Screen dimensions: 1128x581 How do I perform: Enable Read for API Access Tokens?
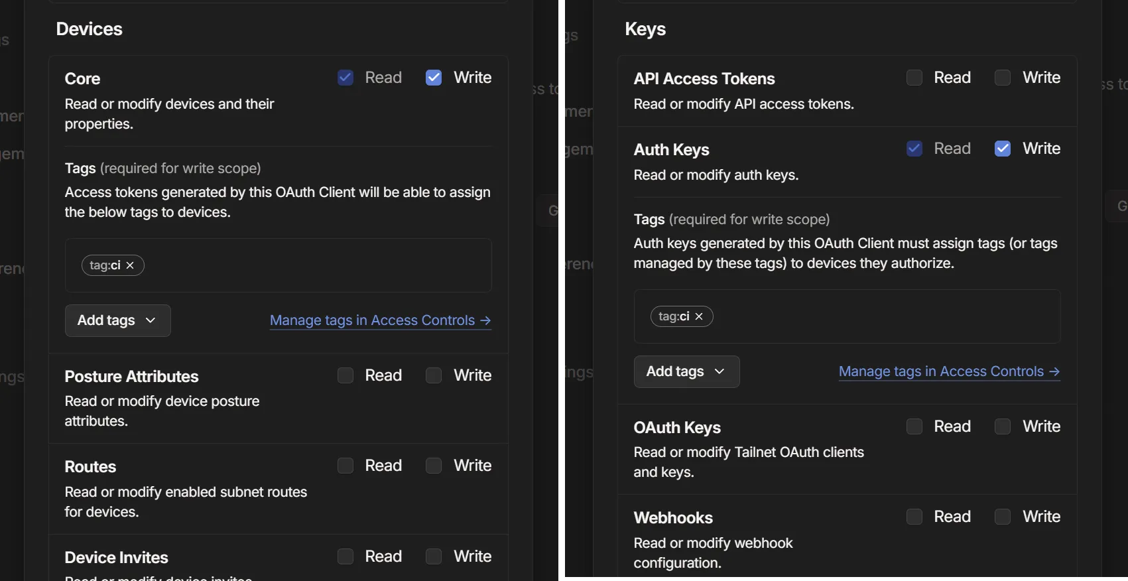click(x=914, y=78)
